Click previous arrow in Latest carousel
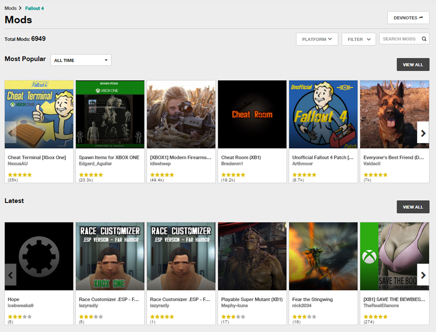 coord(11,275)
